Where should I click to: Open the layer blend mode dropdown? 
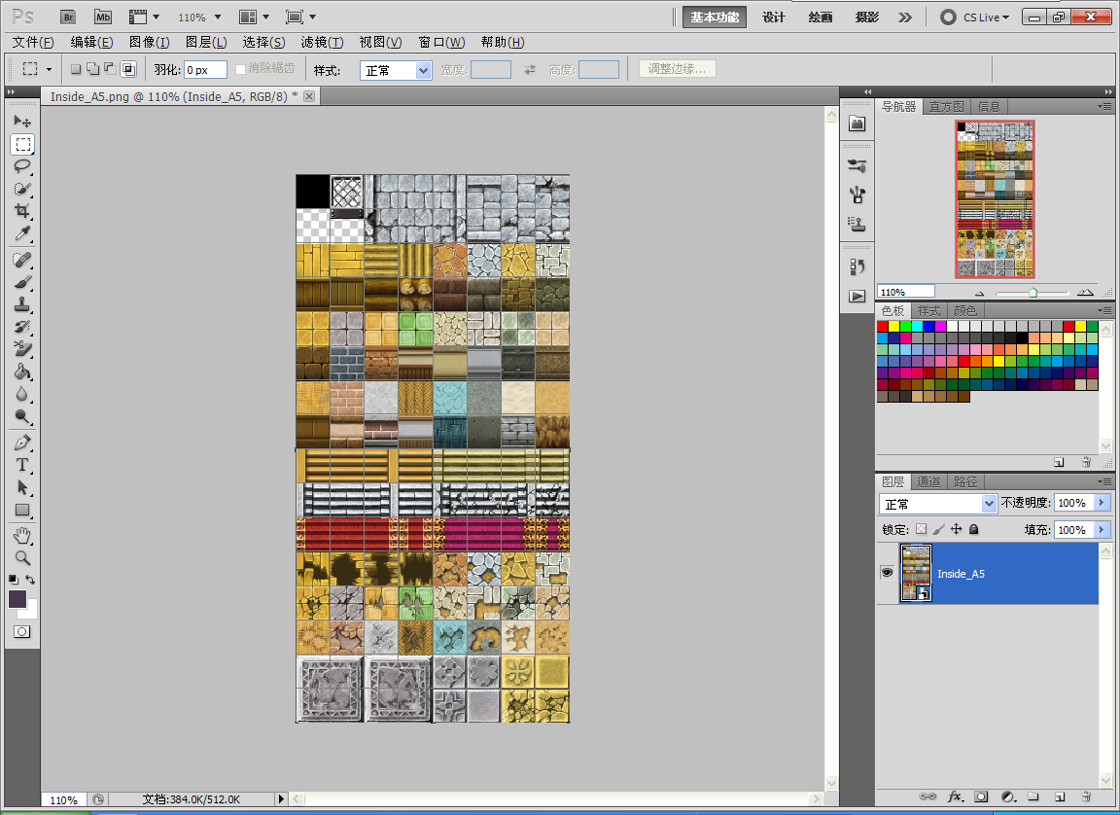937,504
